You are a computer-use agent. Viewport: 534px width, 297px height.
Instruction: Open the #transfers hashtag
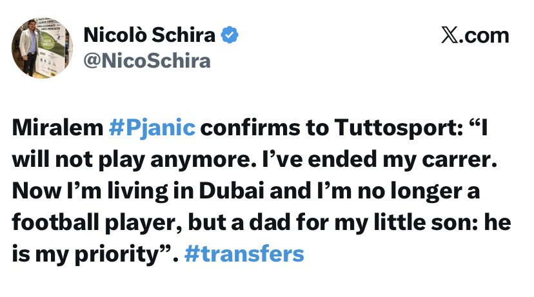(x=244, y=253)
